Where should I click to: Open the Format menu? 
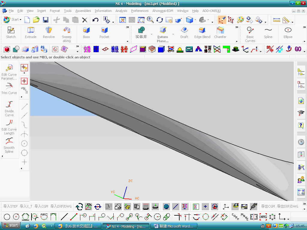(x=55, y=11)
